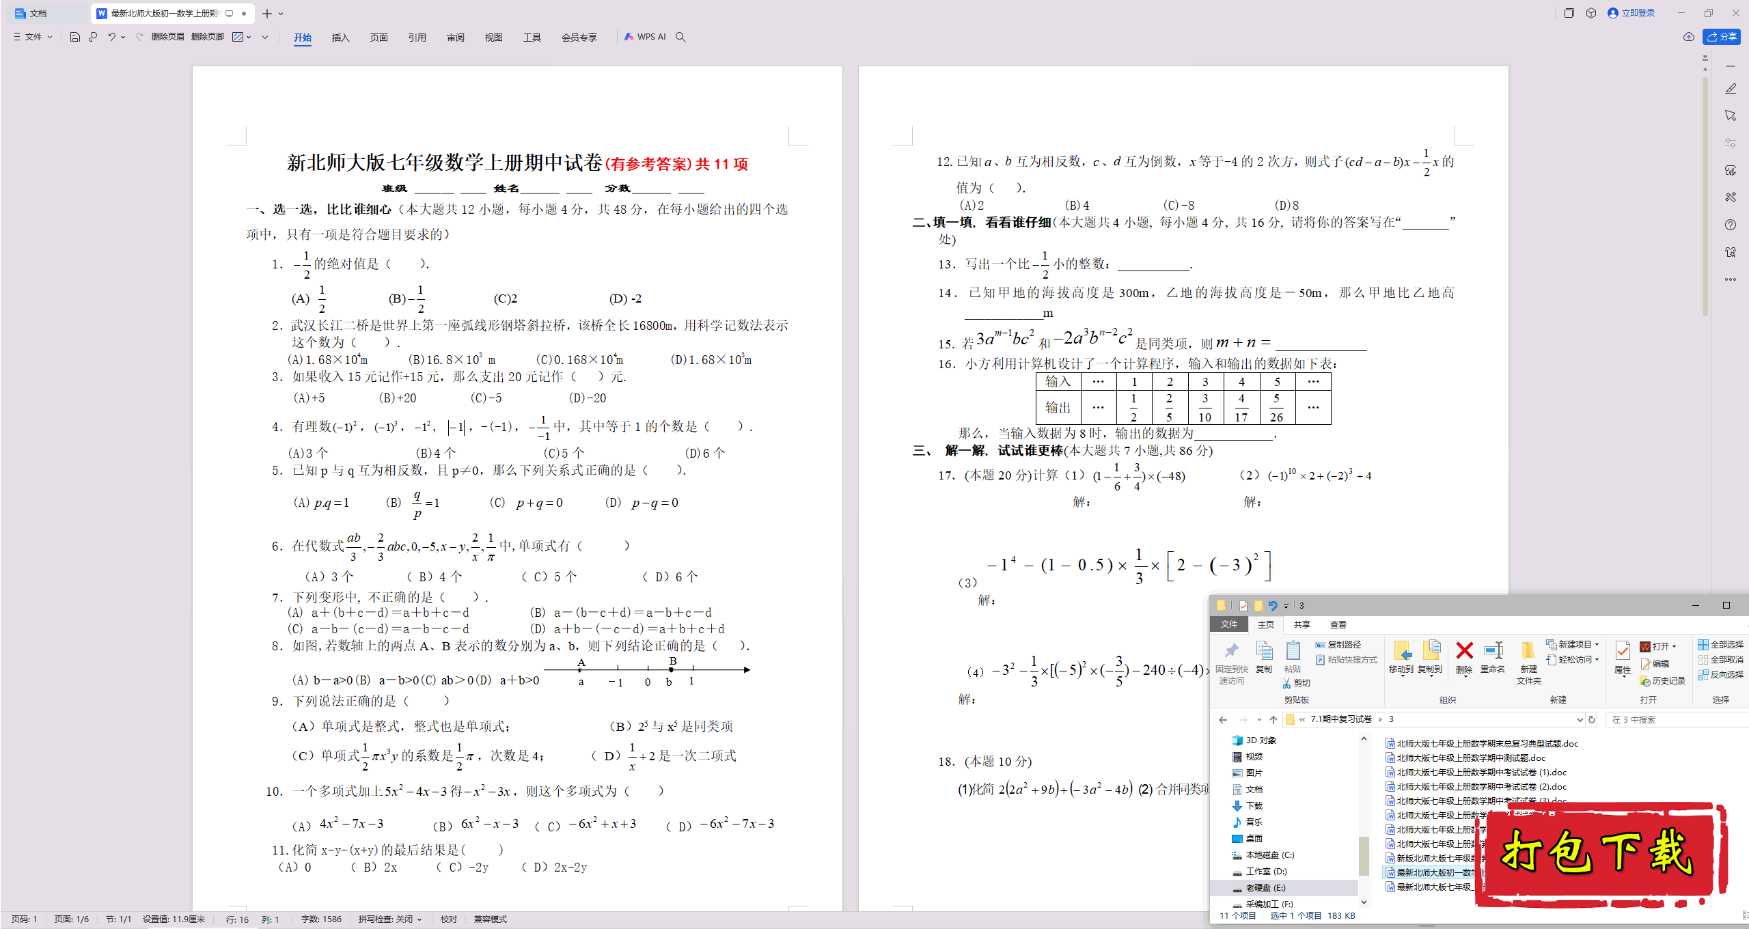This screenshot has width=1749, height=929.
Task: Click undo icon in Explorer title bar
Action: pos(1273,605)
